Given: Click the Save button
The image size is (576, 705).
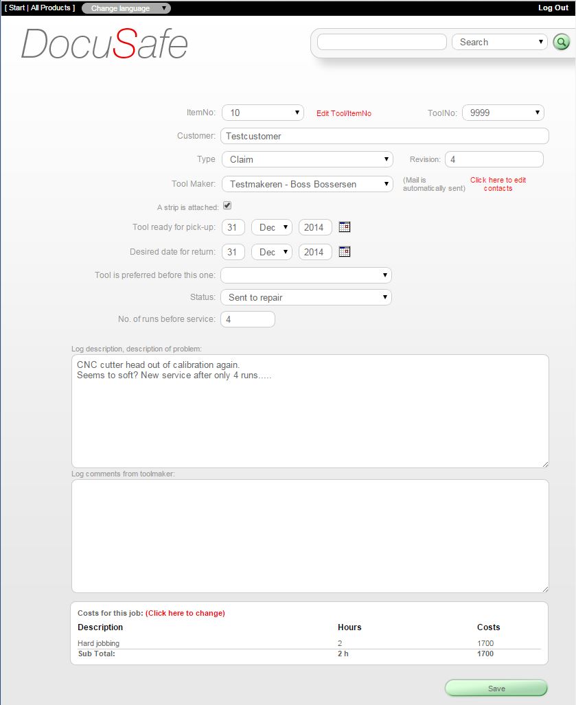Looking at the screenshot, I should (x=496, y=689).
